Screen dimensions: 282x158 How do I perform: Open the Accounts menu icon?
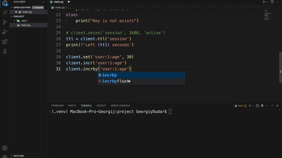tap(5, 148)
